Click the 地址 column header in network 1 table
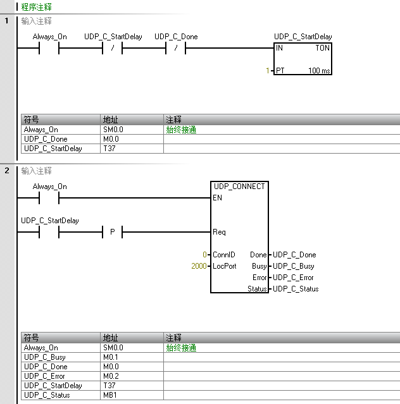 [132, 119]
